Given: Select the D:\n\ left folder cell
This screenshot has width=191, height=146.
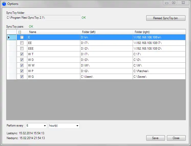Looking at the screenshot, I should 106,37.
